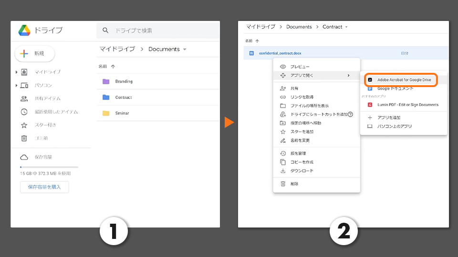Open the Contract breadcrumb dropdown arrow
The height and width of the screenshot is (257, 458).
[346, 27]
